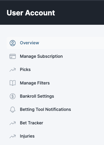Click the dark header bar beside User Account
This screenshot has width=104, height=145.
pos(79,13)
